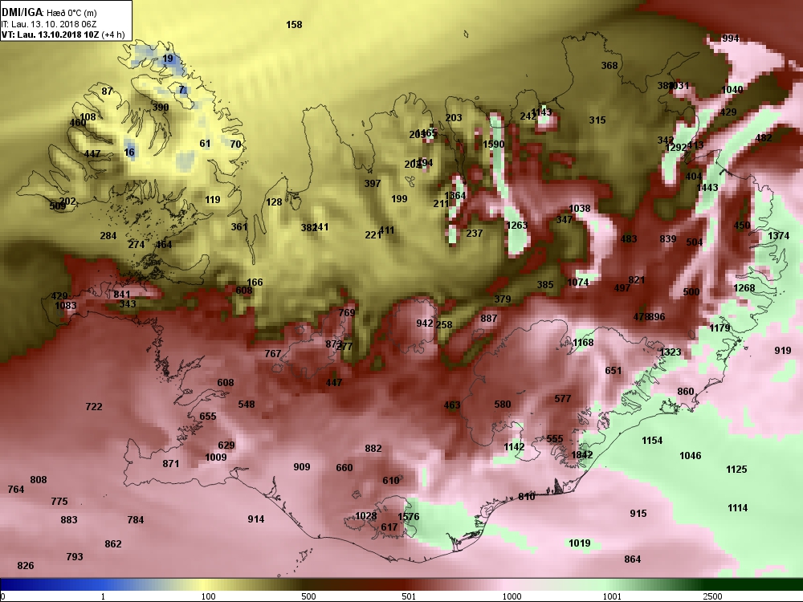Click the 'VT: Lau. 13.10.2018 10Z (+4 h)' line
This screenshot has height=602, width=803.
pos(63,35)
